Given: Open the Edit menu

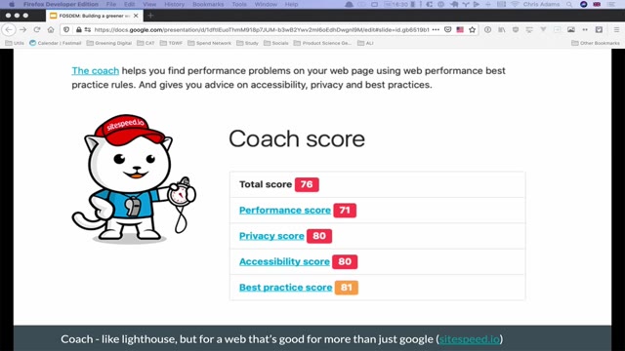Looking at the screenshot, I should tap(129, 4).
